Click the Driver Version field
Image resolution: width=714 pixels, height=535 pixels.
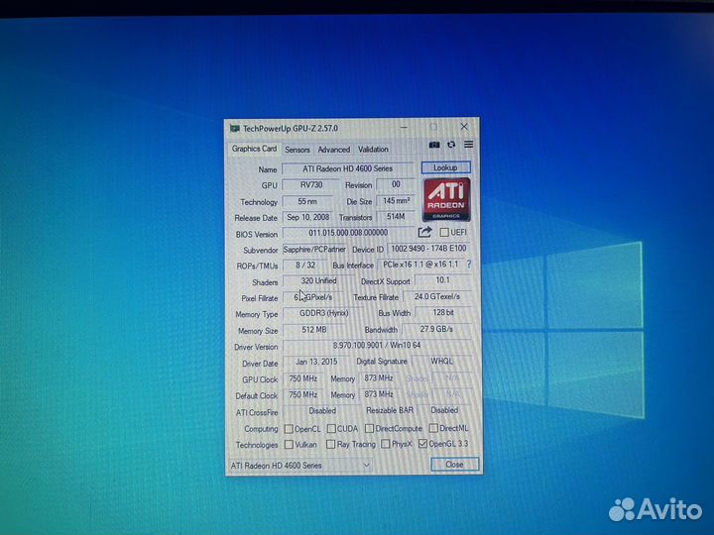(377, 346)
